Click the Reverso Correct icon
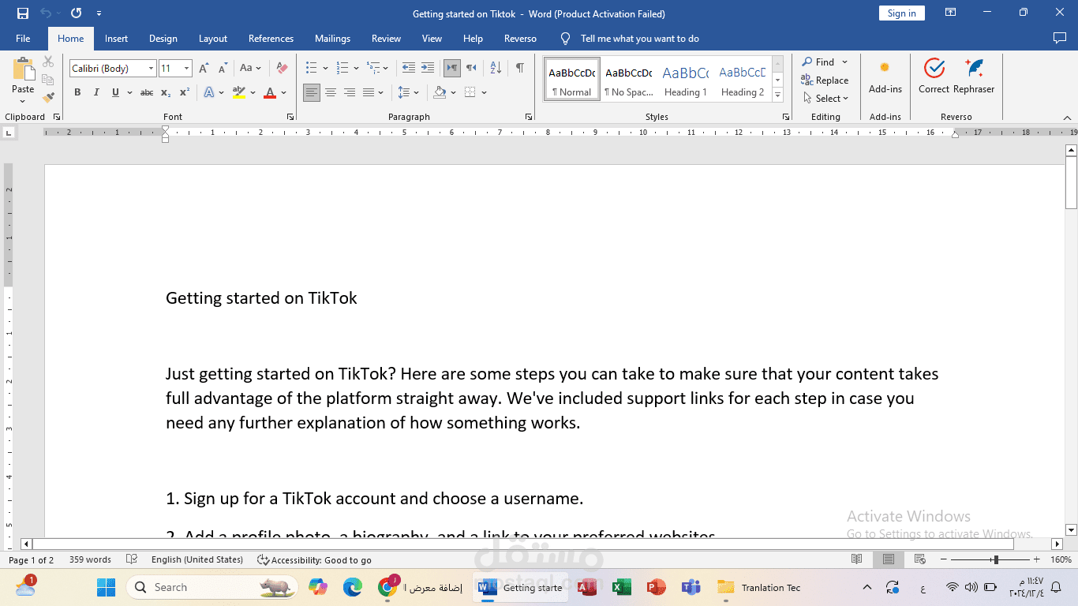 934,77
